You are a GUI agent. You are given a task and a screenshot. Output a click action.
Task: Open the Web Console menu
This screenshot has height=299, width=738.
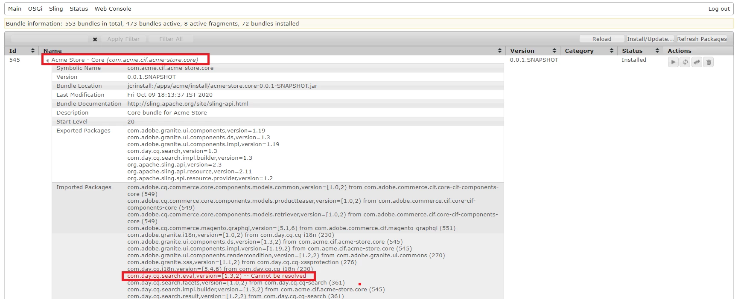click(x=113, y=9)
